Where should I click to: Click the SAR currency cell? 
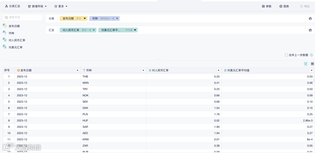click(x=113, y=127)
